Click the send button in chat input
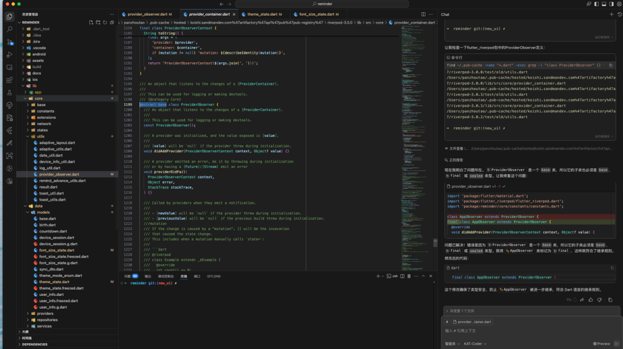This screenshot has width=623, height=349. pos(617,344)
